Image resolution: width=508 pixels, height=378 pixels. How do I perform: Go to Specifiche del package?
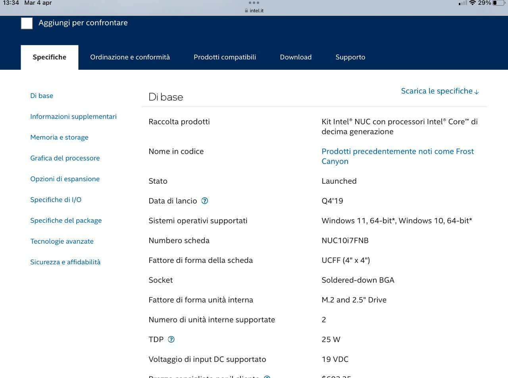66,221
